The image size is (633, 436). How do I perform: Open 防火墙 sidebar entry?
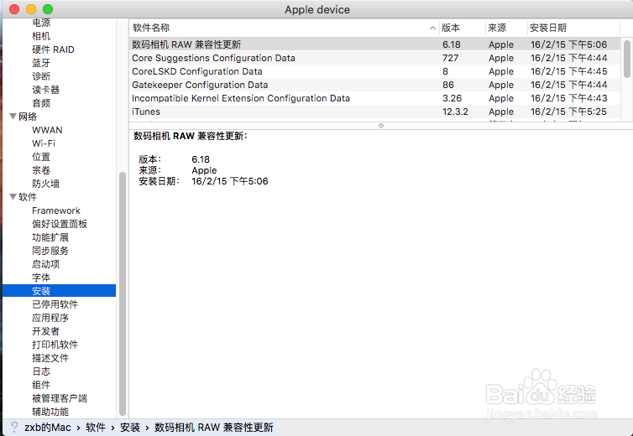(45, 184)
